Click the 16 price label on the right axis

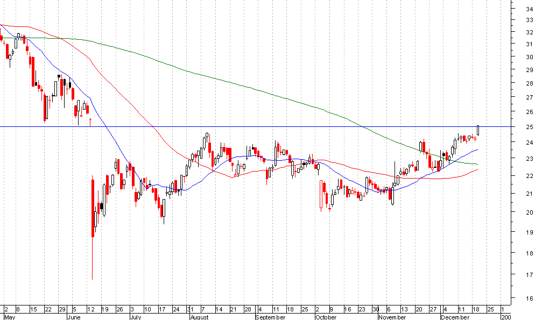click(529, 298)
